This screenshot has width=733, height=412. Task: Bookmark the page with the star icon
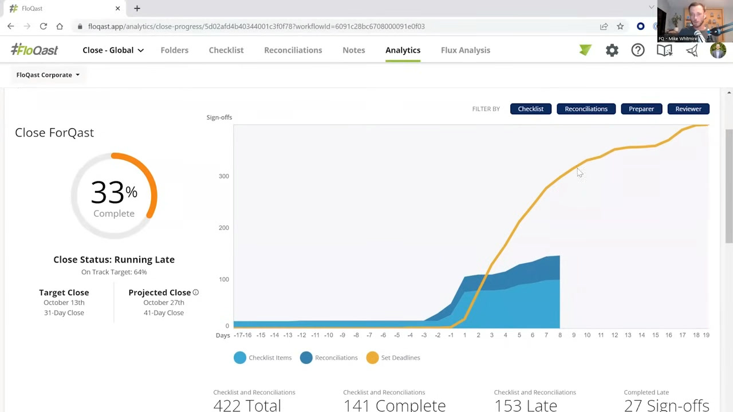click(620, 26)
